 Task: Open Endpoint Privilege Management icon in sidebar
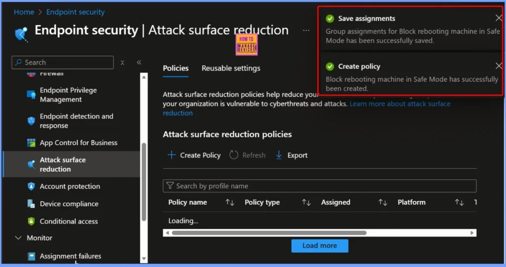pos(31,94)
